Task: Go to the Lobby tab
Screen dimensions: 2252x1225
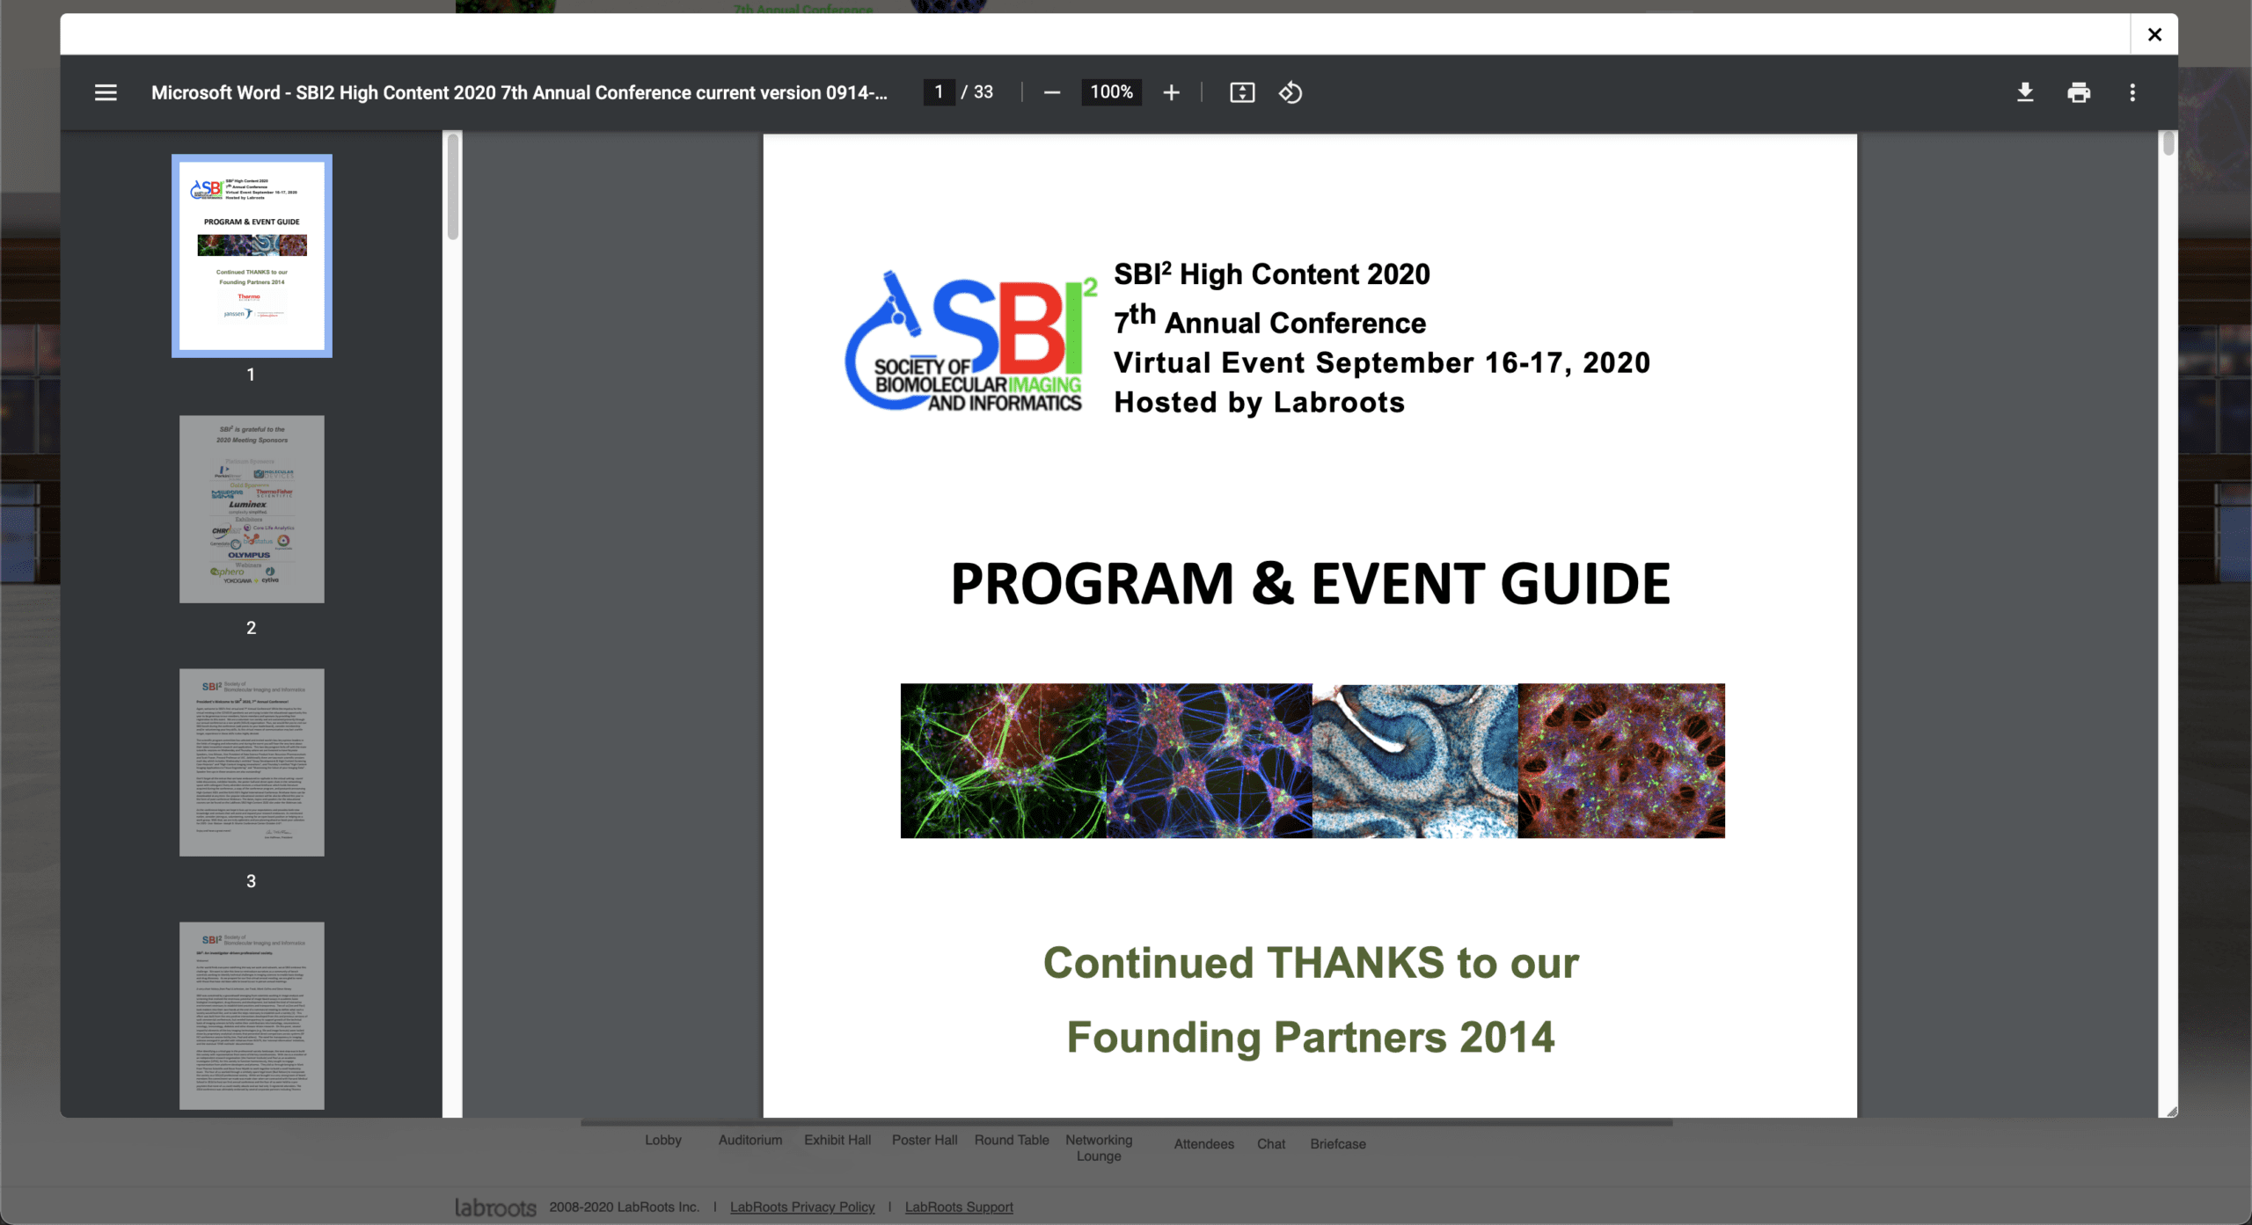Action: [x=663, y=1140]
